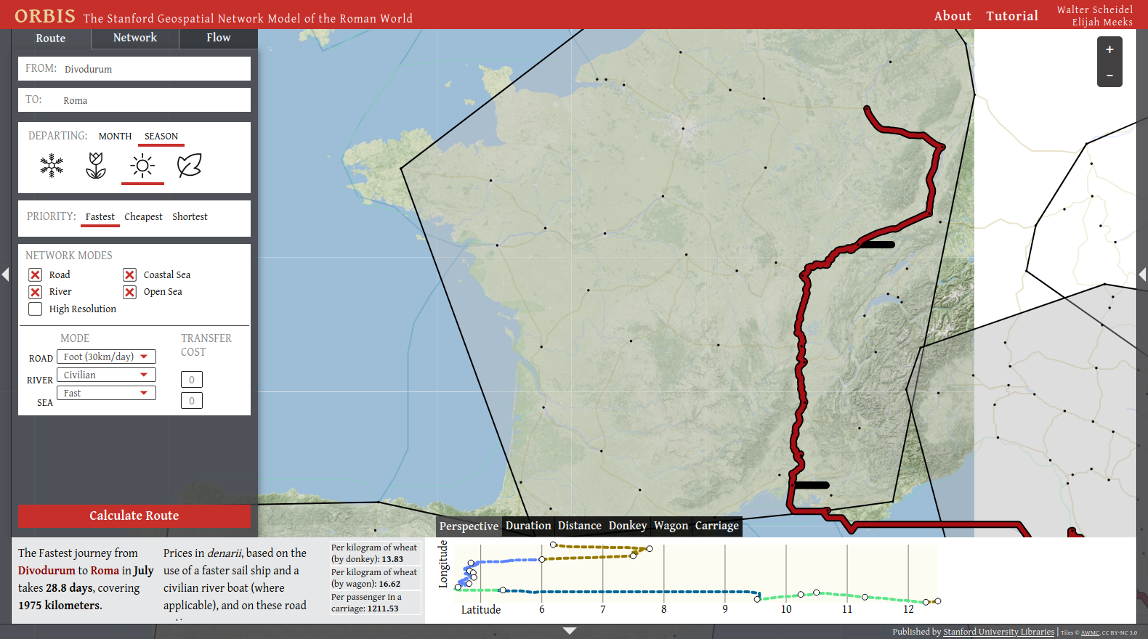This screenshot has width=1148, height=639.
Task: Click the right edge panel arrow
Action: point(1142,274)
